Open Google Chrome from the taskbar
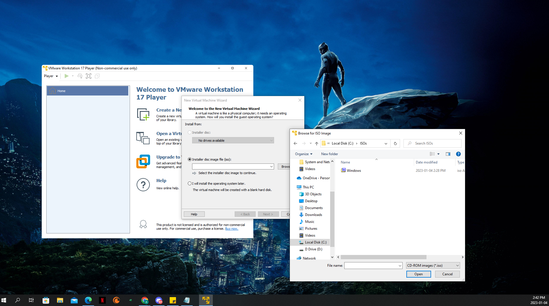The image size is (549, 306). click(x=145, y=300)
